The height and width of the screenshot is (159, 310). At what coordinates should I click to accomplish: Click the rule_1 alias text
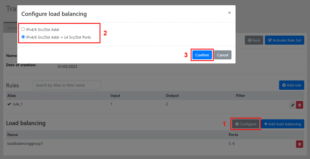click(x=18, y=105)
